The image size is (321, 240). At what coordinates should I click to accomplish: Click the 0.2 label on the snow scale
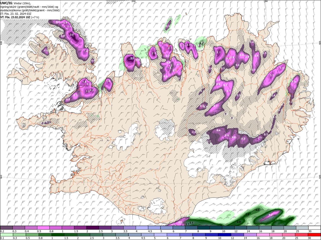2,231
